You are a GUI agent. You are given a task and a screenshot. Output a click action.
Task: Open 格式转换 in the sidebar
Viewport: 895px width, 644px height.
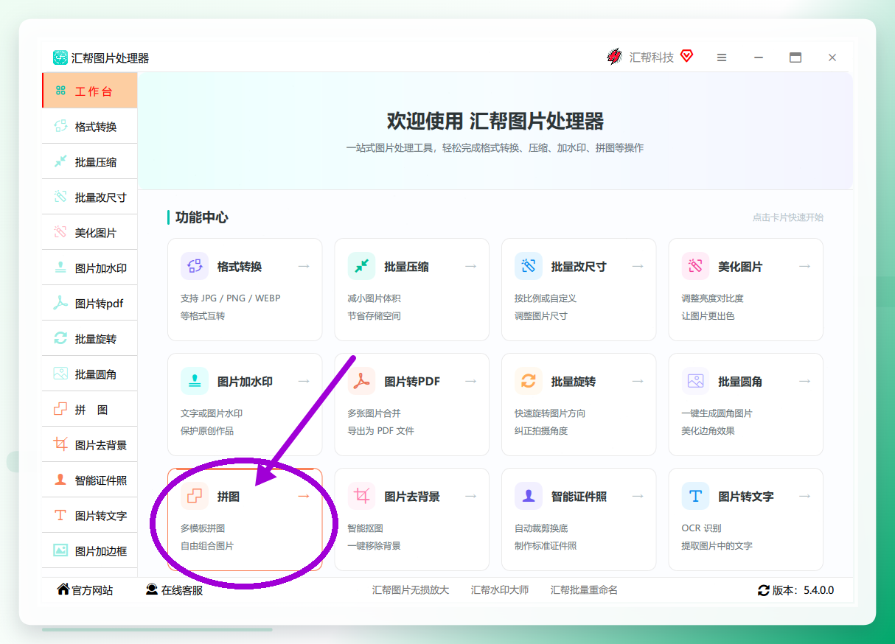(x=90, y=126)
